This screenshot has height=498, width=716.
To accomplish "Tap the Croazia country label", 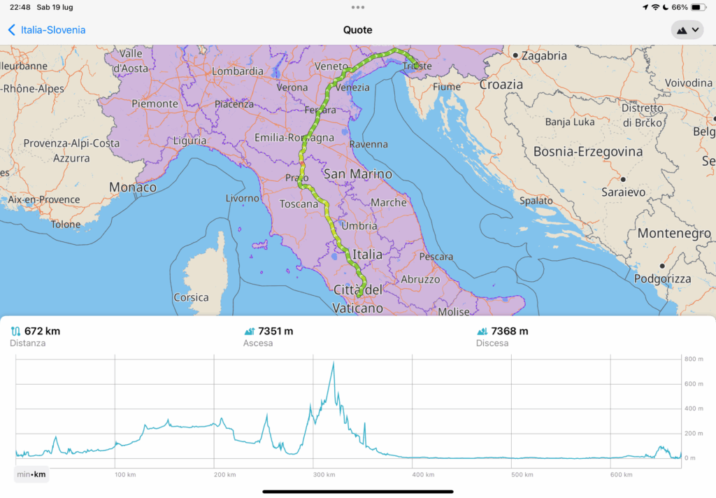I will click(501, 85).
